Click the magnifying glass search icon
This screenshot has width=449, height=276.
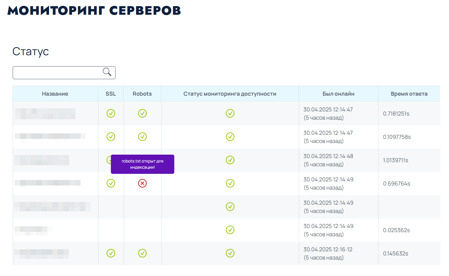click(107, 72)
